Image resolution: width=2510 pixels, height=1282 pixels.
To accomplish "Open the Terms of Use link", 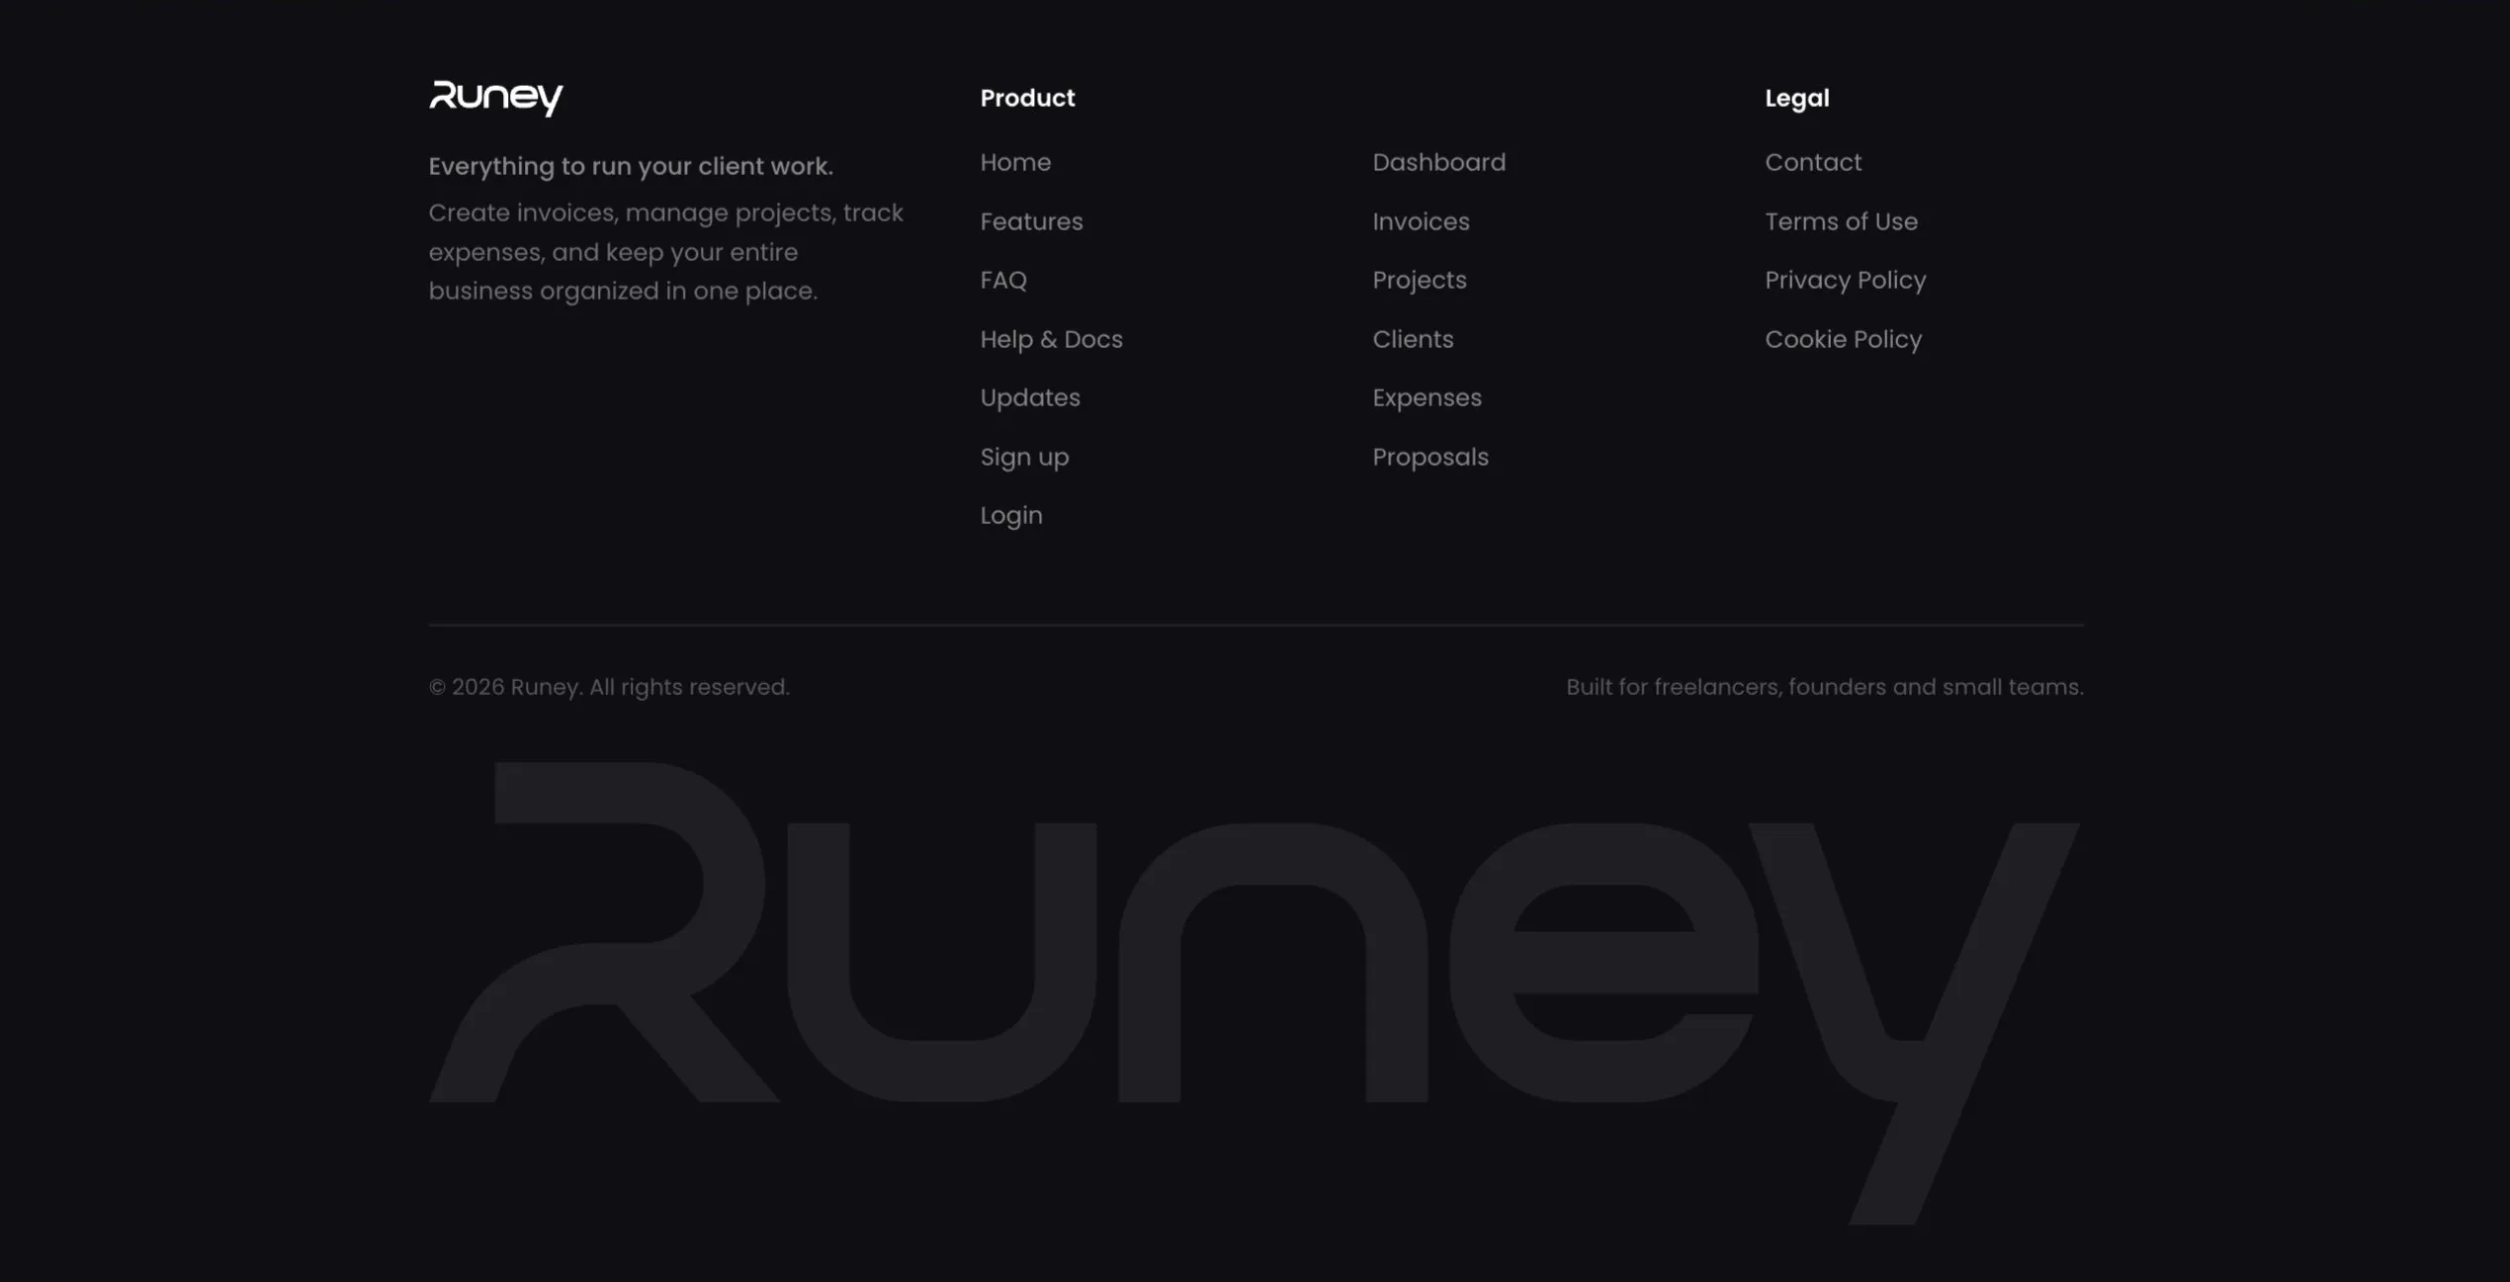I will coord(1841,221).
